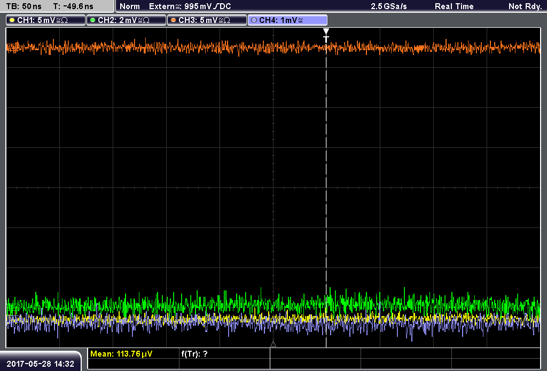Click the green CH2 ground level marker
The height and width of the screenshot is (371, 547).
click(x=13, y=307)
